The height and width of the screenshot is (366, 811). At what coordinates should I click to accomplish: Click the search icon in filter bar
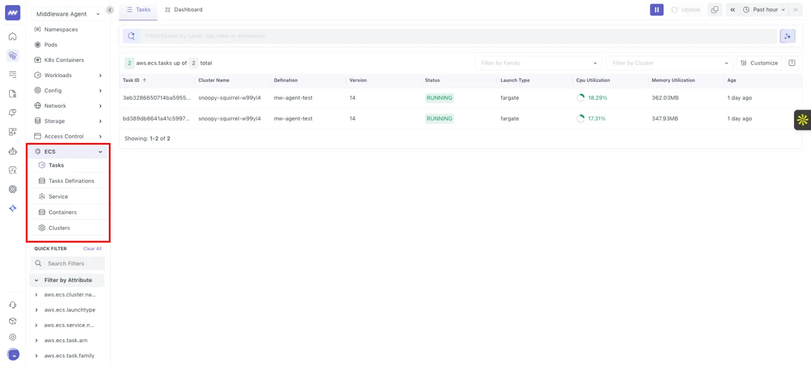(x=131, y=36)
